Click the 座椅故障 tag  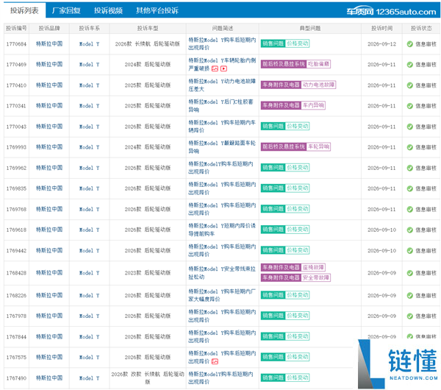click(x=313, y=267)
